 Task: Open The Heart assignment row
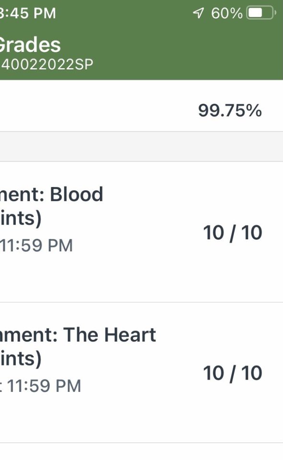pos(141,373)
